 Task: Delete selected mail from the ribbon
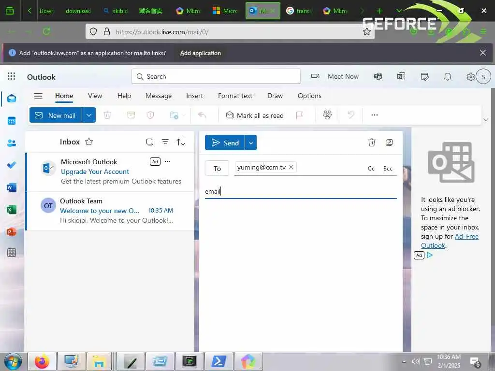pyautogui.click(x=107, y=115)
